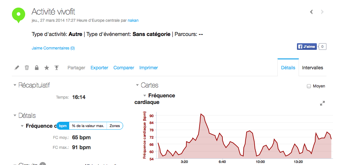339x165 pixels.
Task: Select Zones heart rate display
Action: coord(115,126)
